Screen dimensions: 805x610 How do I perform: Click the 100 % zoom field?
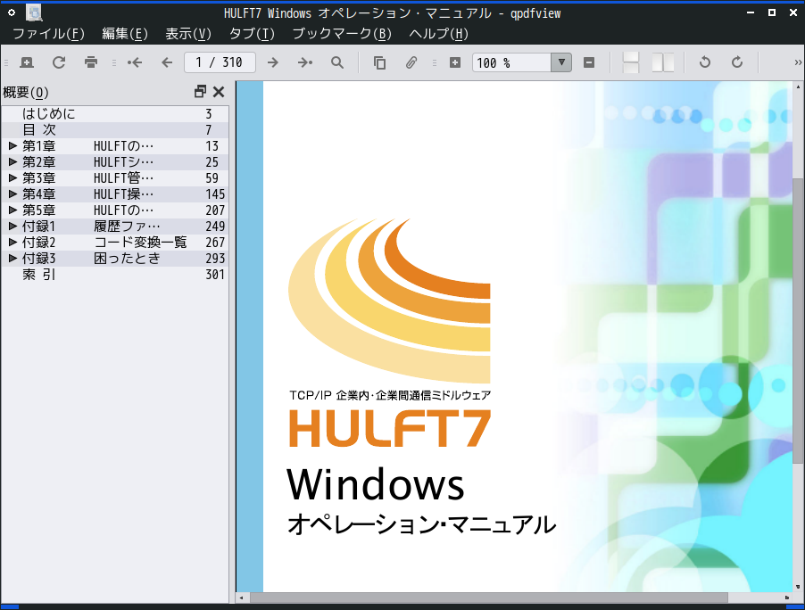(511, 62)
